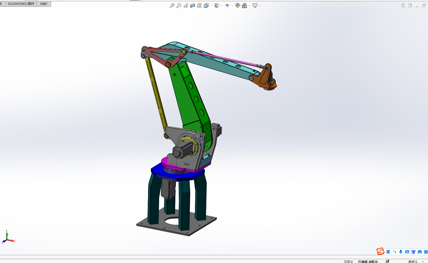Open the View Settings dropdown arrow

pos(260,5)
